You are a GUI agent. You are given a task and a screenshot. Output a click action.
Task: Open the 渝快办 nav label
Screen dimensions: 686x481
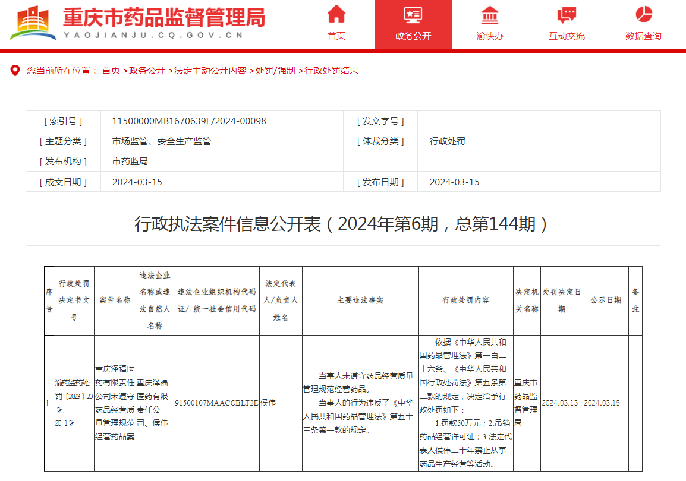point(490,36)
